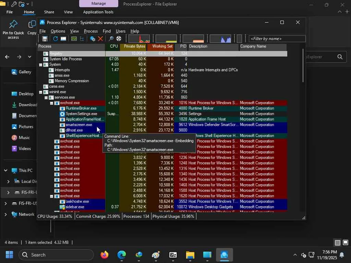Collapse the wininit.exe tree node
Image resolution: width=351 pixels, height=263 pixels.
40,92
